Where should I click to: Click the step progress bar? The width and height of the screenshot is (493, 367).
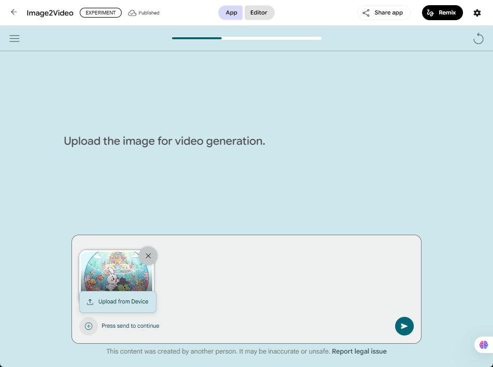pyautogui.click(x=247, y=38)
